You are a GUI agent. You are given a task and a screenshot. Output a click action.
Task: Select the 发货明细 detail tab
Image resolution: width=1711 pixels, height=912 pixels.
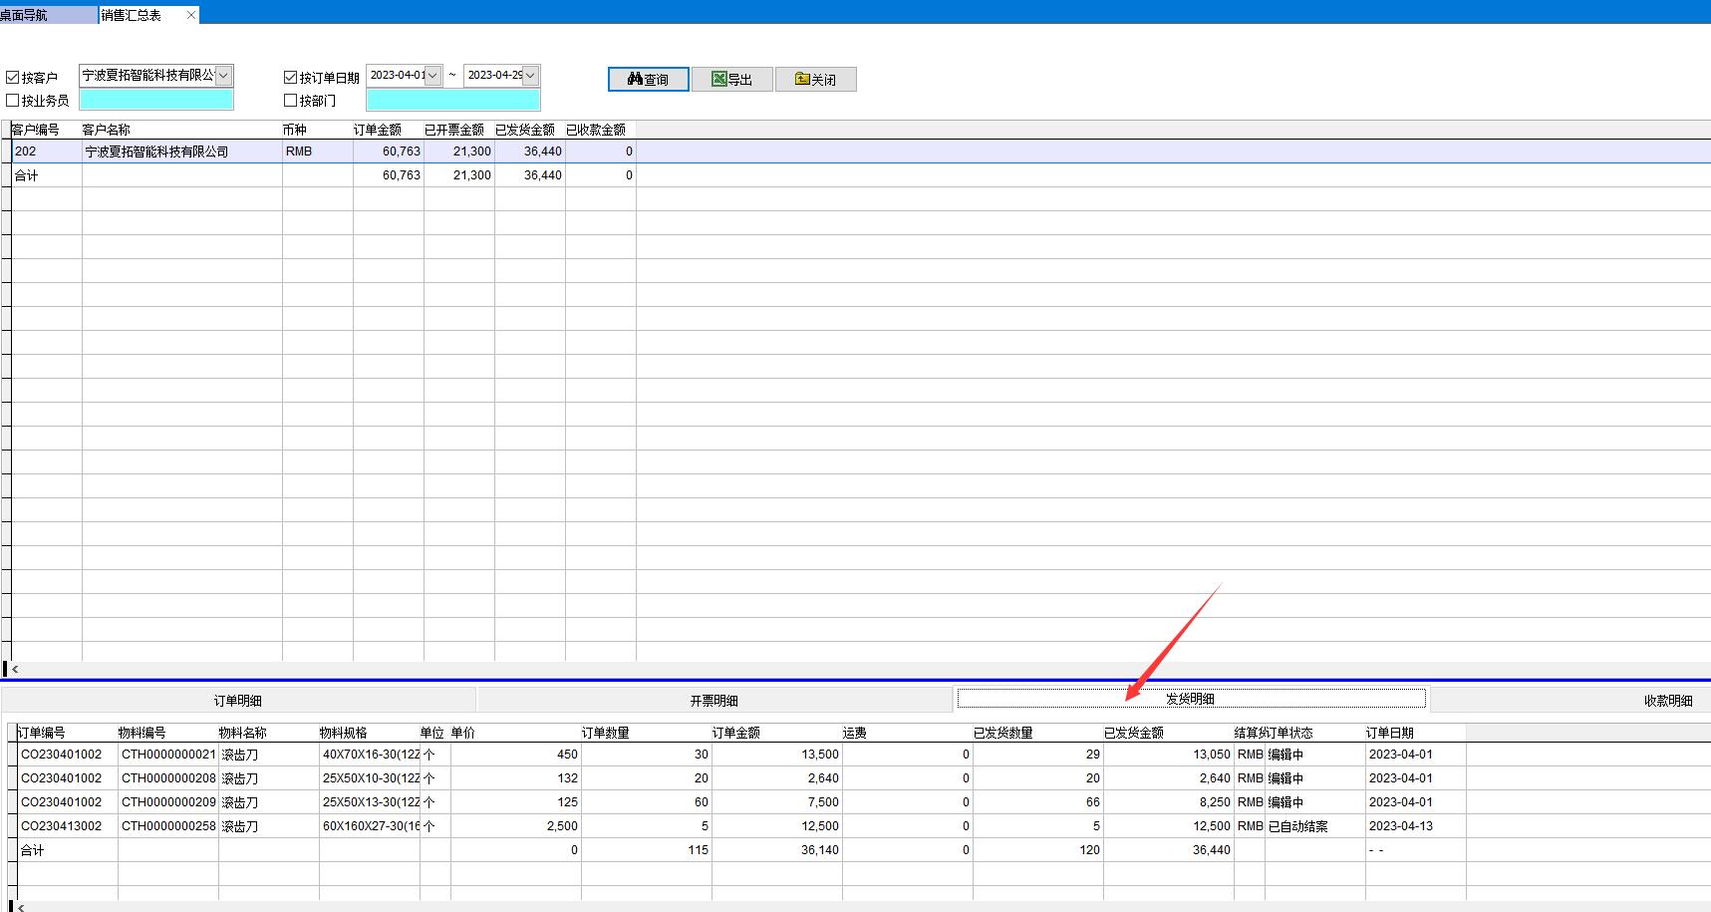pos(1191,700)
